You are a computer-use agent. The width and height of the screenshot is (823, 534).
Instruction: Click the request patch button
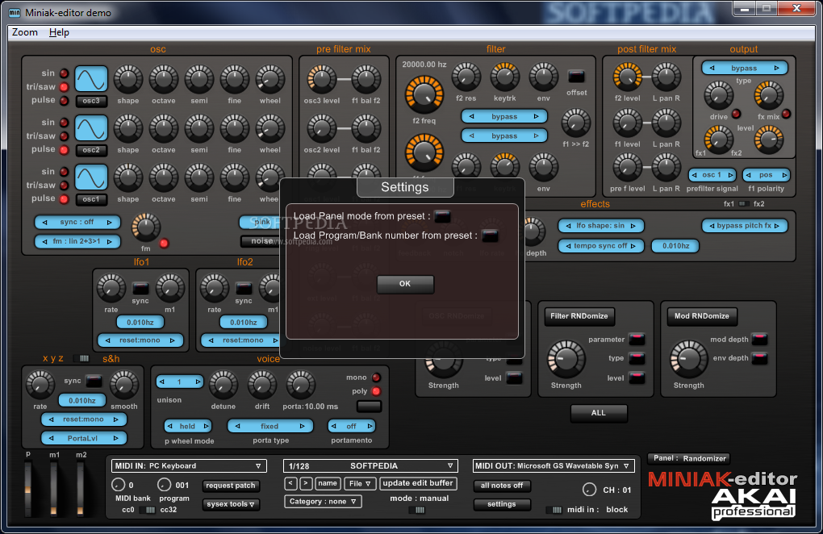coord(231,486)
